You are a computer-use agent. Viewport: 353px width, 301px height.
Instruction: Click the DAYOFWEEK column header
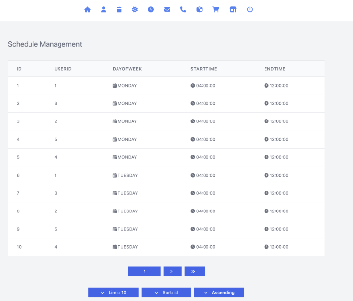pos(127,69)
